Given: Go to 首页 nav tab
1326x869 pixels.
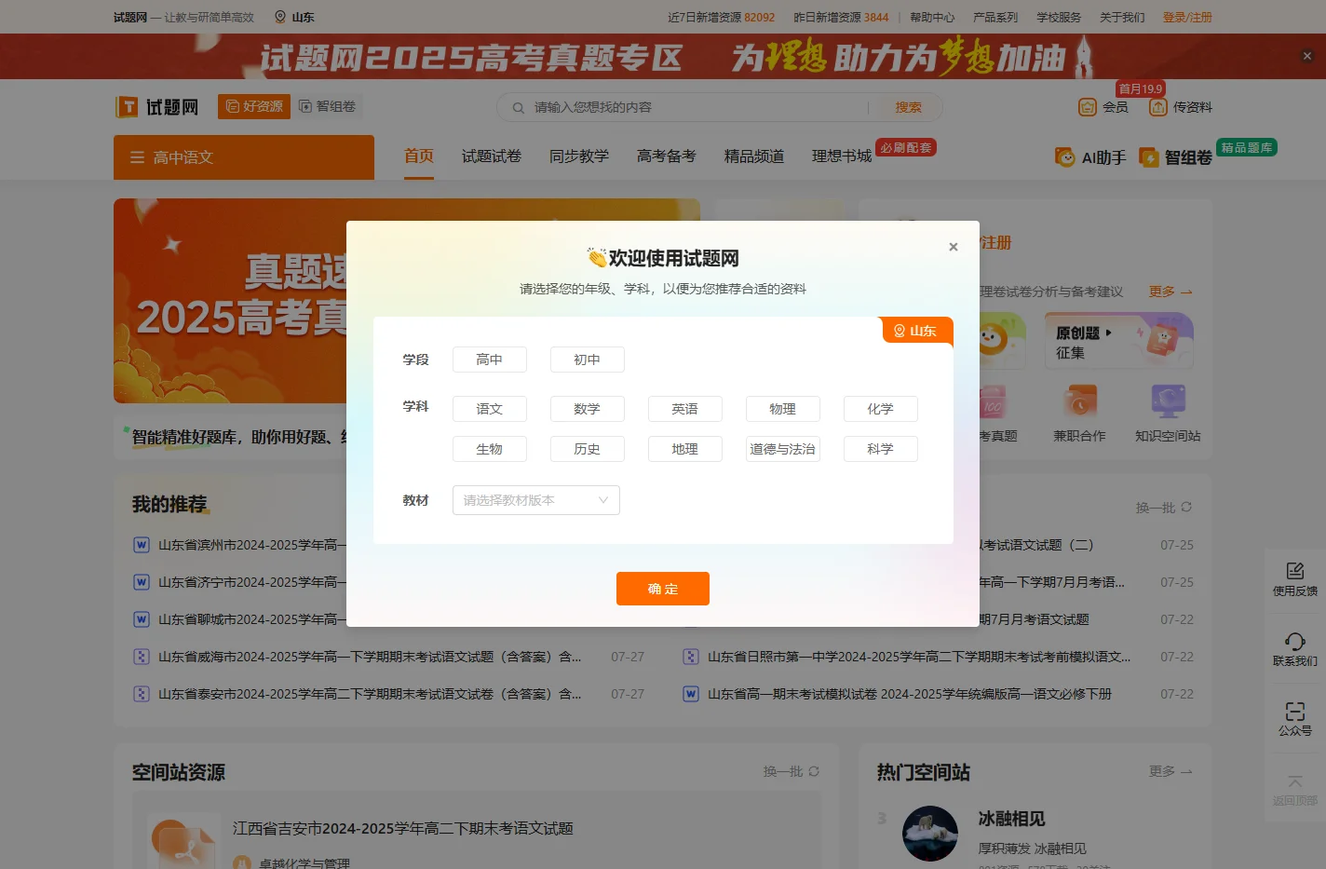Looking at the screenshot, I should point(419,156).
